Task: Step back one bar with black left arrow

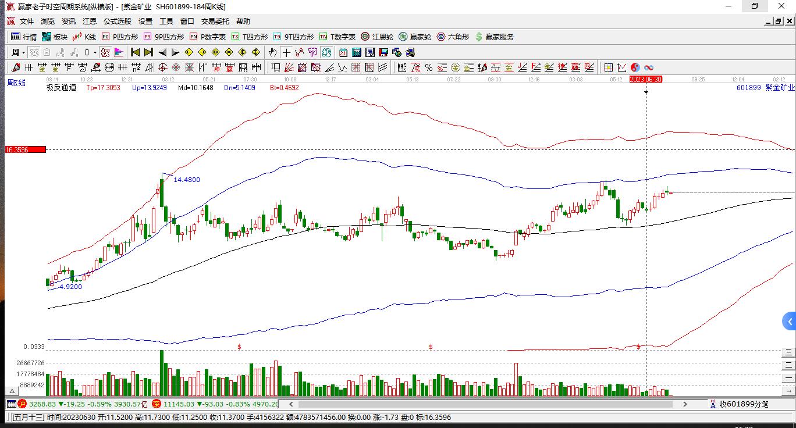Action: pyautogui.click(x=162, y=52)
